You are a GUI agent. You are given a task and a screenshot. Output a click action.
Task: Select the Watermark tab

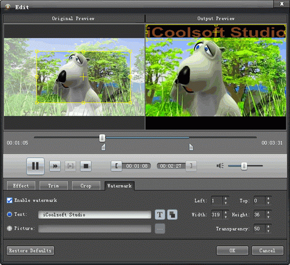[119, 186]
